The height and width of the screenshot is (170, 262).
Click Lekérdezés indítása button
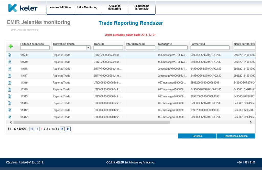[x=236, y=136]
